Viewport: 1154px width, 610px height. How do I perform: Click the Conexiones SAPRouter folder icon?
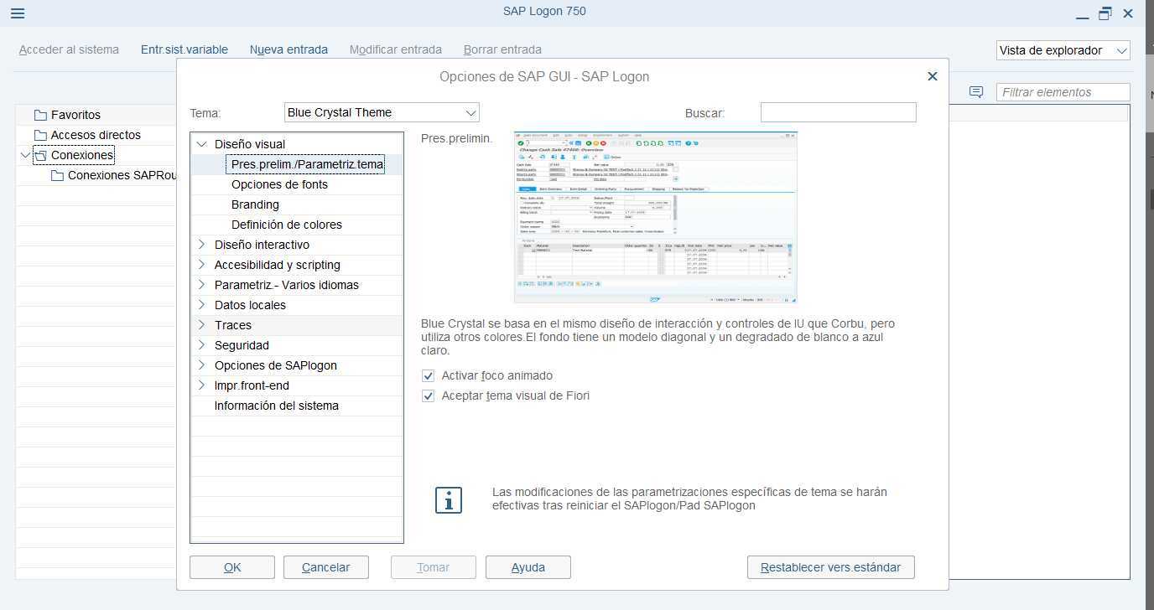57,175
